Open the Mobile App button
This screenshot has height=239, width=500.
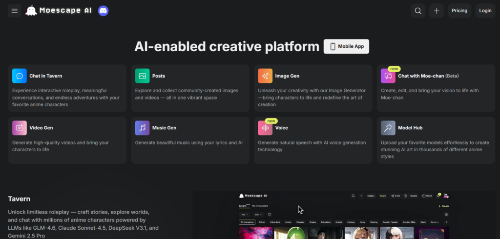[x=346, y=46]
